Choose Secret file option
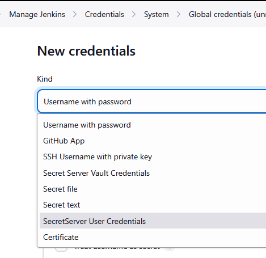The width and height of the screenshot is (266, 258). tap(153, 189)
